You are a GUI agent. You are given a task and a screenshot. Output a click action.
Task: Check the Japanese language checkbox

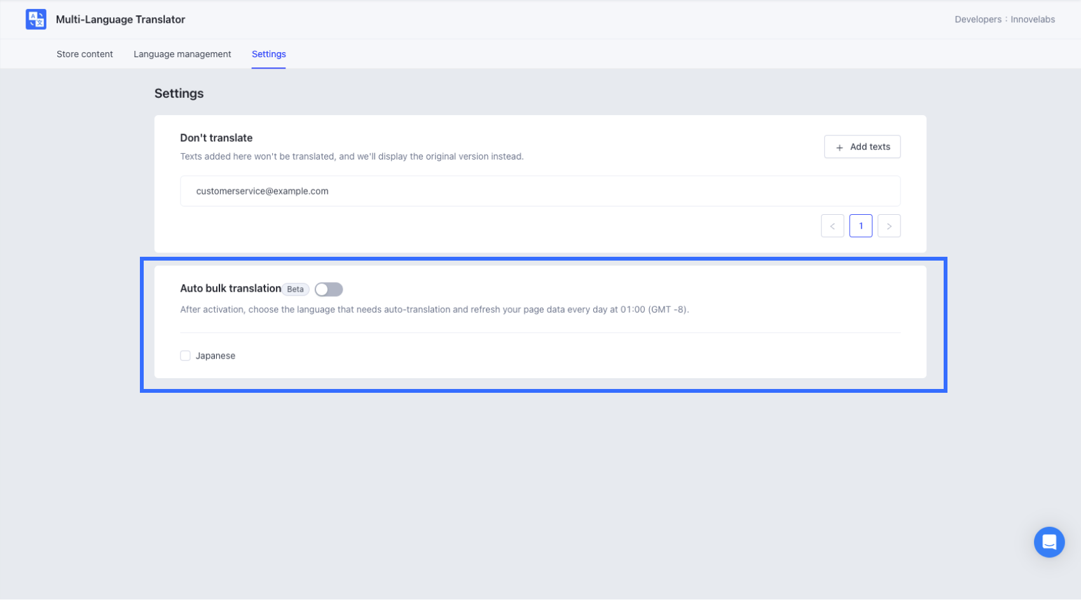[185, 356]
